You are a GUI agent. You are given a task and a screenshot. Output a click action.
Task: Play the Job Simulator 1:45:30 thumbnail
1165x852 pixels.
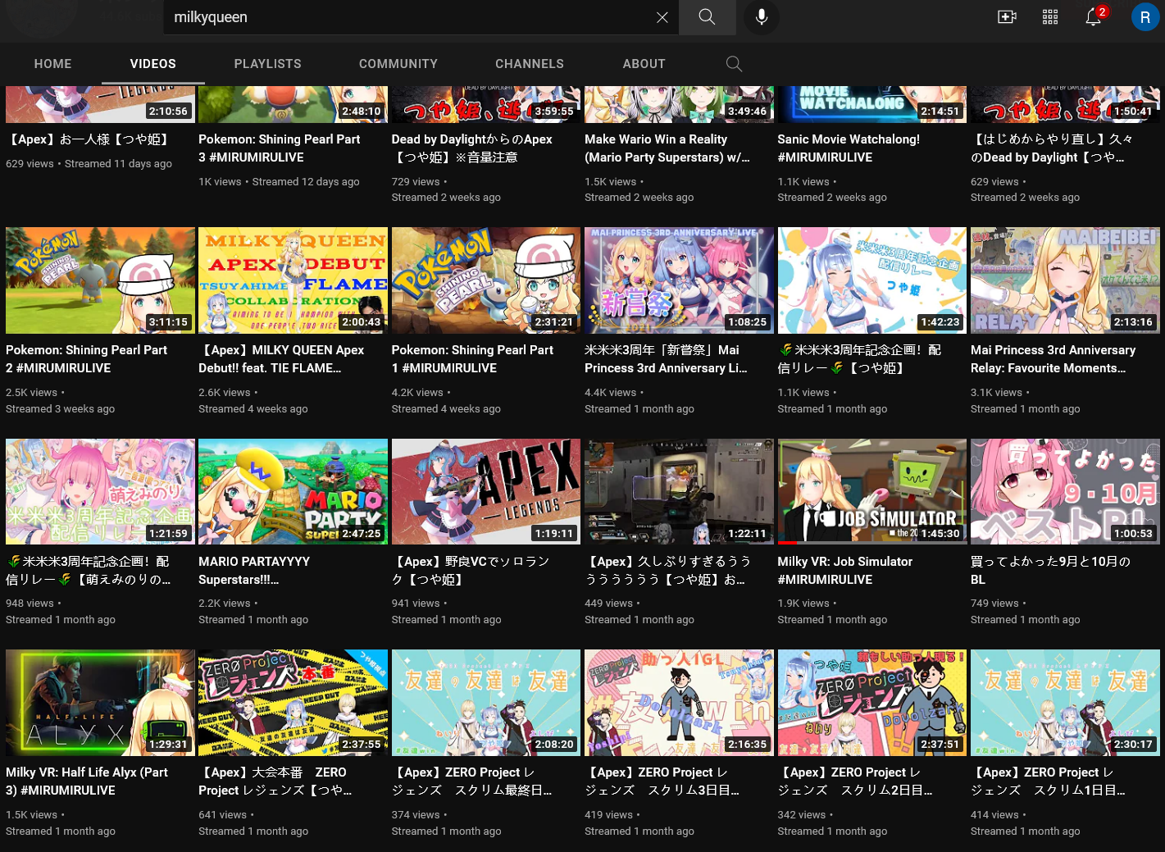[x=872, y=491]
